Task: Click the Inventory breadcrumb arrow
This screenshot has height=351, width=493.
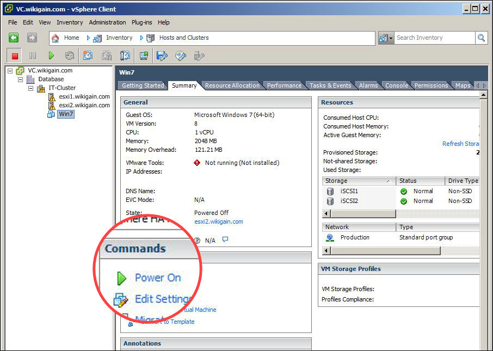Action: 88,38
